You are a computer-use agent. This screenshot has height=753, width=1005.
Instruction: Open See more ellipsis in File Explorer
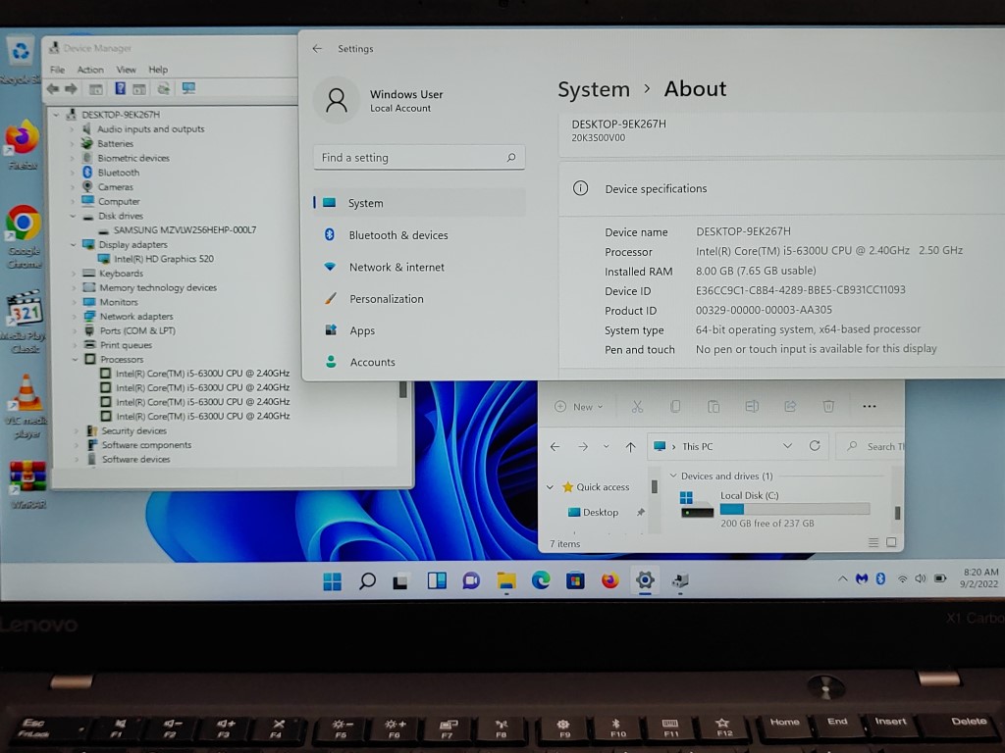click(x=870, y=407)
